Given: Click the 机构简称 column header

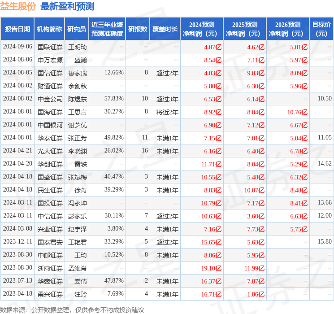Looking at the screenshot, I should pos(49,29).
